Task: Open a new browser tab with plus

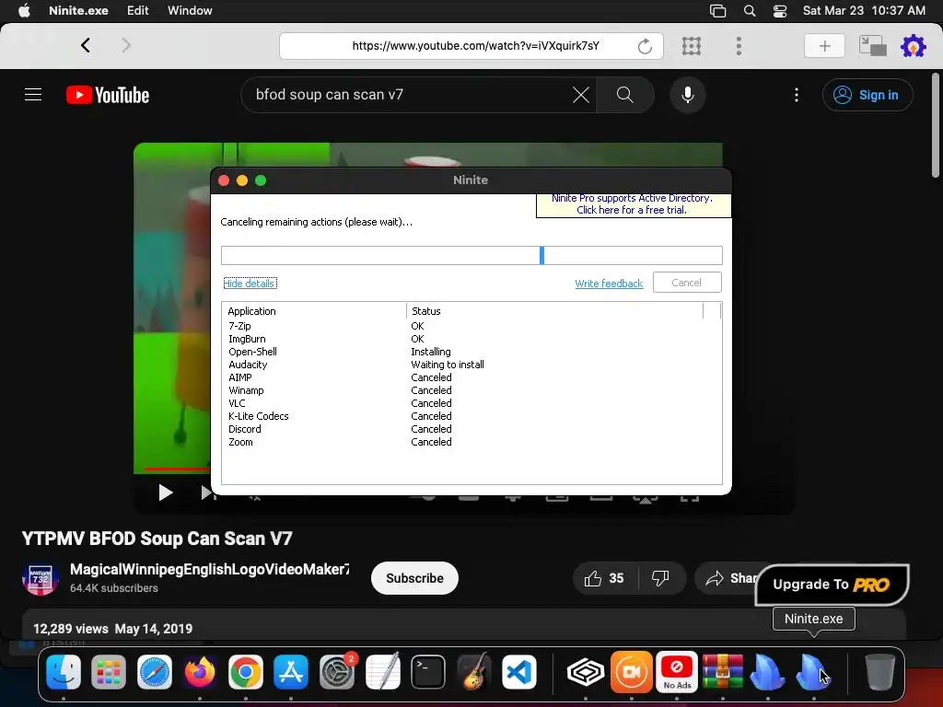Action: tap(824, 46)
